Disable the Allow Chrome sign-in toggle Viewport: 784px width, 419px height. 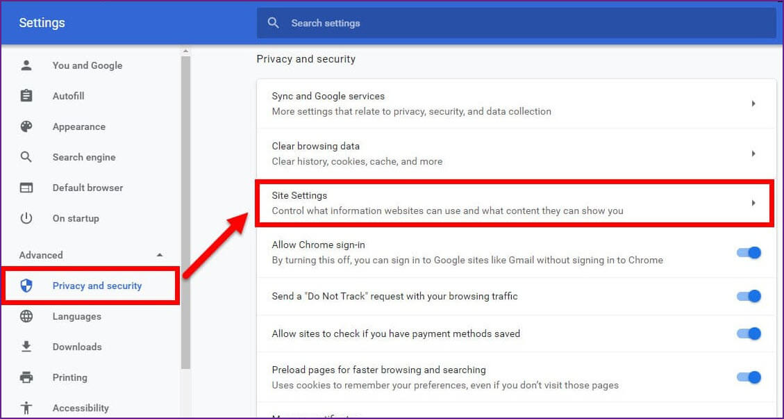[749, 252]
